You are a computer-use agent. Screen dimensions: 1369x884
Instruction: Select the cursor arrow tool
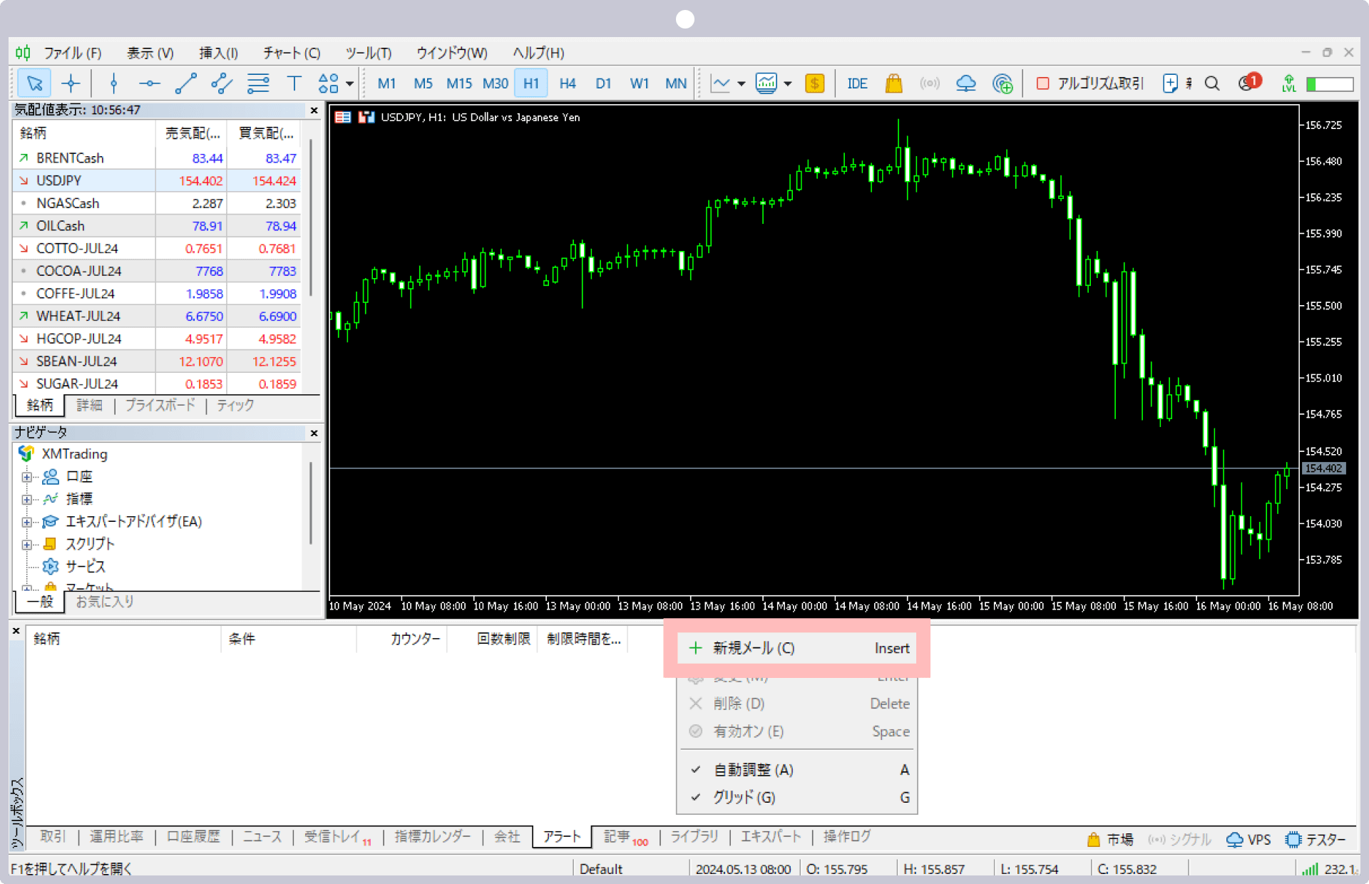[34, 83]
